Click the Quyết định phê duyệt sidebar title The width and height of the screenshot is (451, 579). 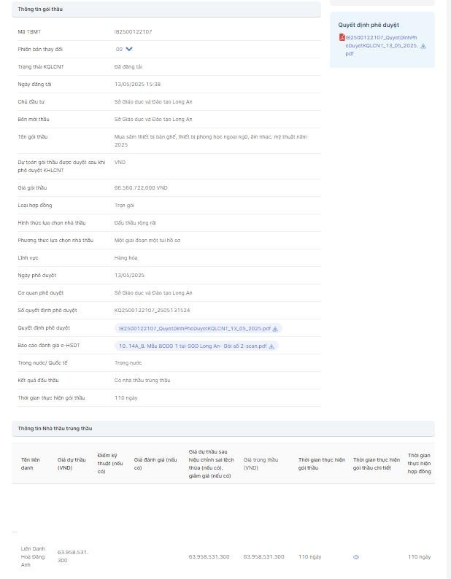pos(369,25)
